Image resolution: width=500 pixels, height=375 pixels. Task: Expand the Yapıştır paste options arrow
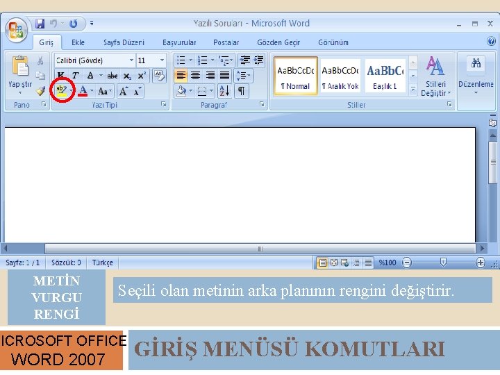point(20,93)
